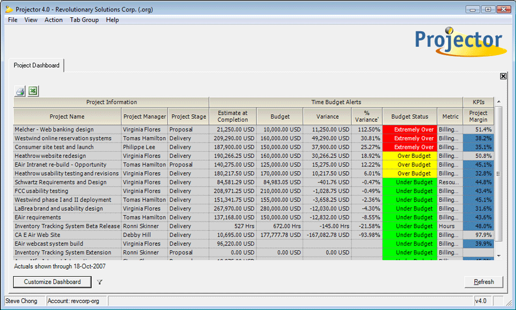Click the Project Margin column header
This screenshot has height=310, width=516.
coord(478,117)
